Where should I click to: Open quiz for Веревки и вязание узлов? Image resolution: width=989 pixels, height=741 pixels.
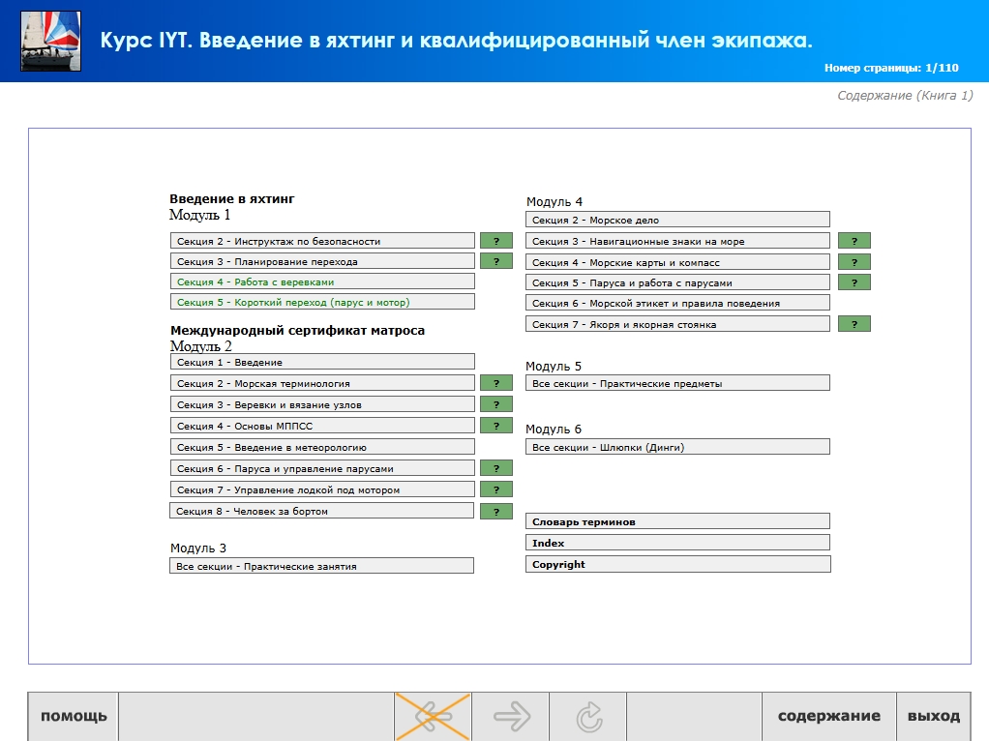[x=496, y=404]
